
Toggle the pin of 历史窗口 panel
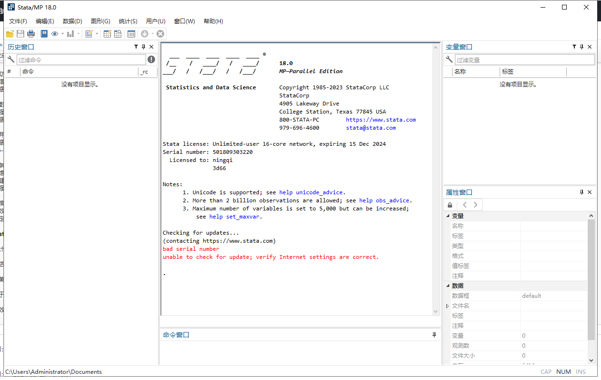click(144, 47)
